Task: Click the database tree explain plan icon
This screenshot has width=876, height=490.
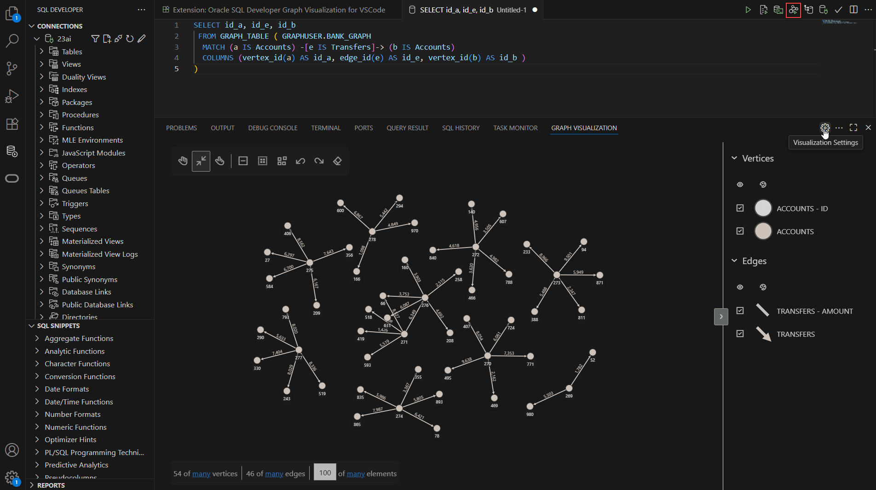Action: (x=808, y=10)
